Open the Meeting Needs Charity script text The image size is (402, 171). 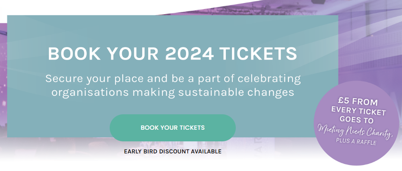[355, 131]
